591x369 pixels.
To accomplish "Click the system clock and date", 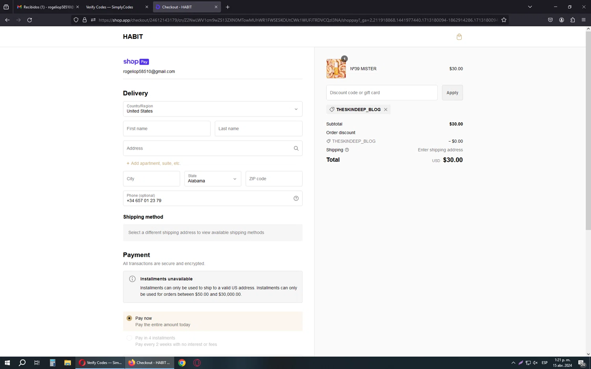I will click(x=562, y=363).
